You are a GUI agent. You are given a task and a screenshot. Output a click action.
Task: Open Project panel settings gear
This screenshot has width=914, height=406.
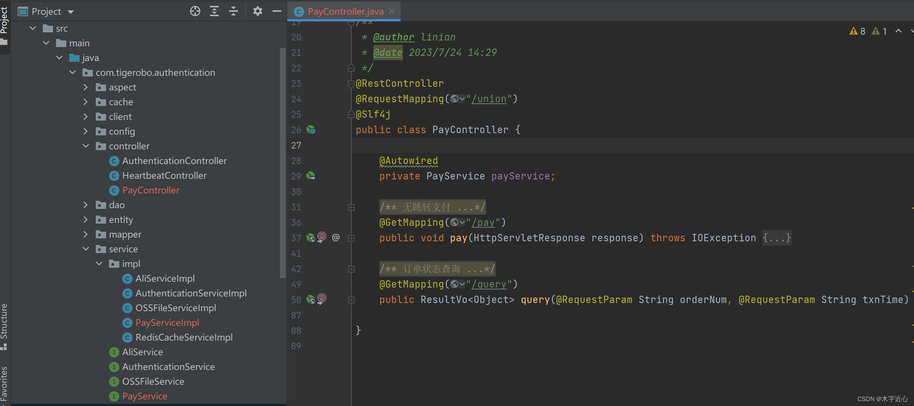click(258, 11)
